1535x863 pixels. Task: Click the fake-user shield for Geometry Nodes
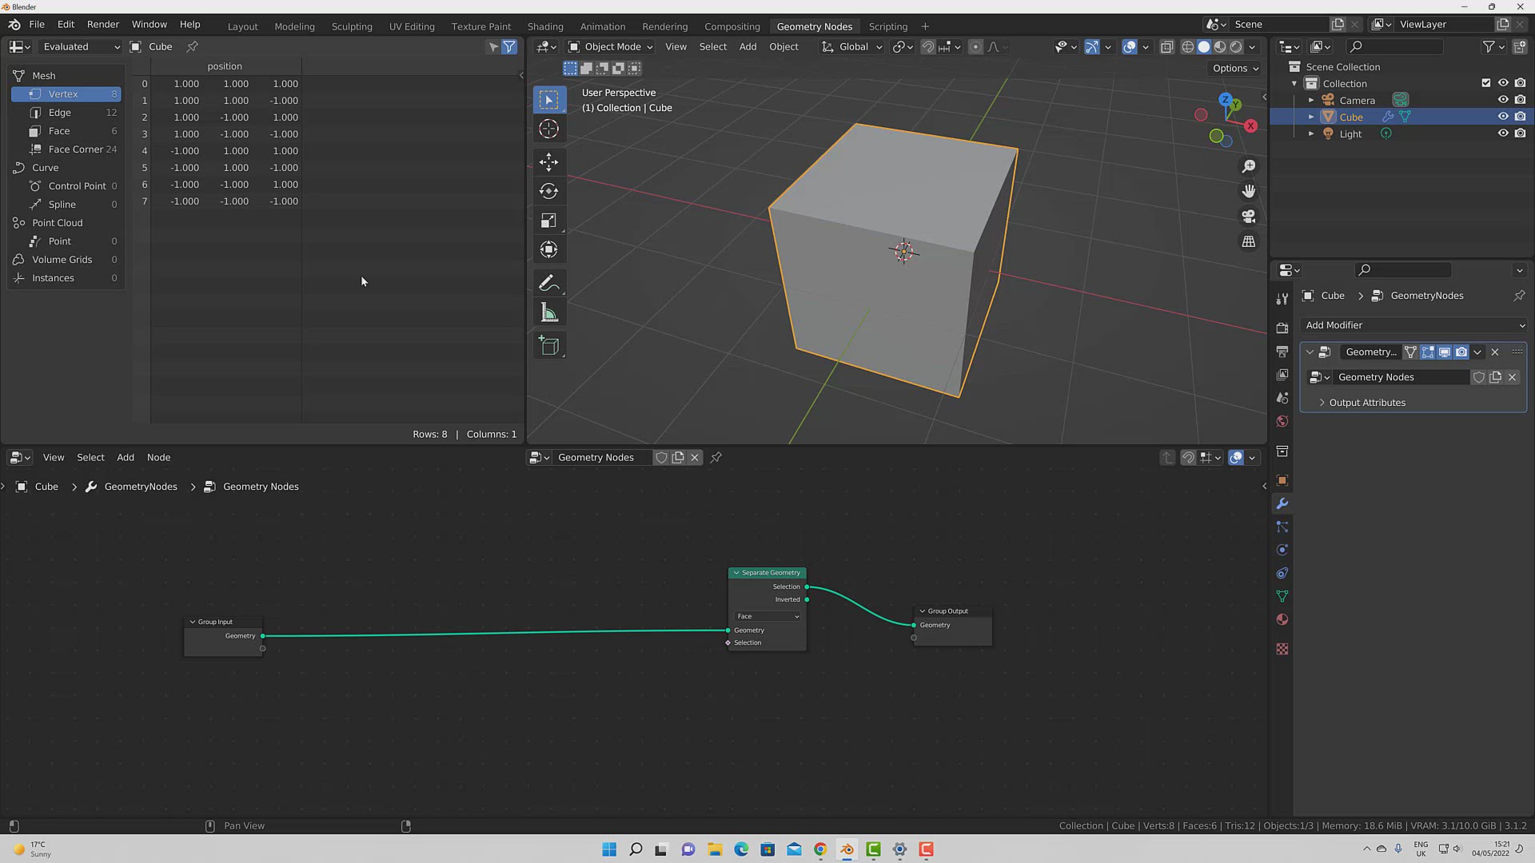1478,377
